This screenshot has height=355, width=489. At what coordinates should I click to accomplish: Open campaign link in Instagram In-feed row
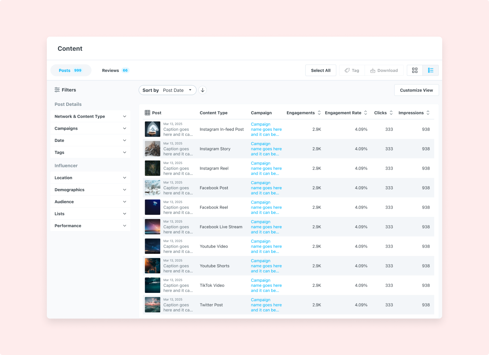tap(266, 129)
